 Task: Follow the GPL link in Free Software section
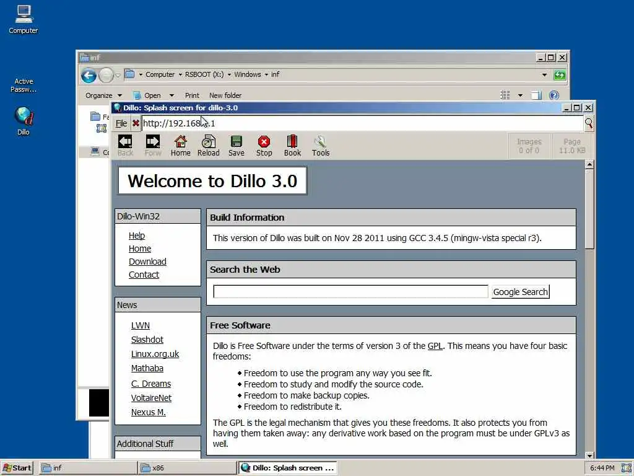(435, 346)
